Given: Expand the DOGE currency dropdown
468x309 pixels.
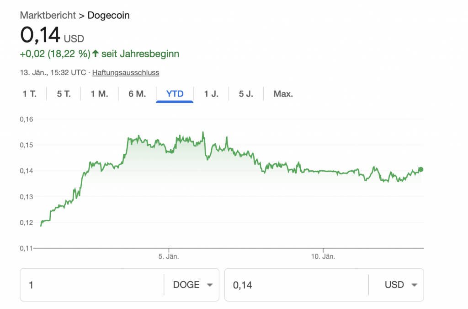Looking at the screenshot, I should [193, 285].
